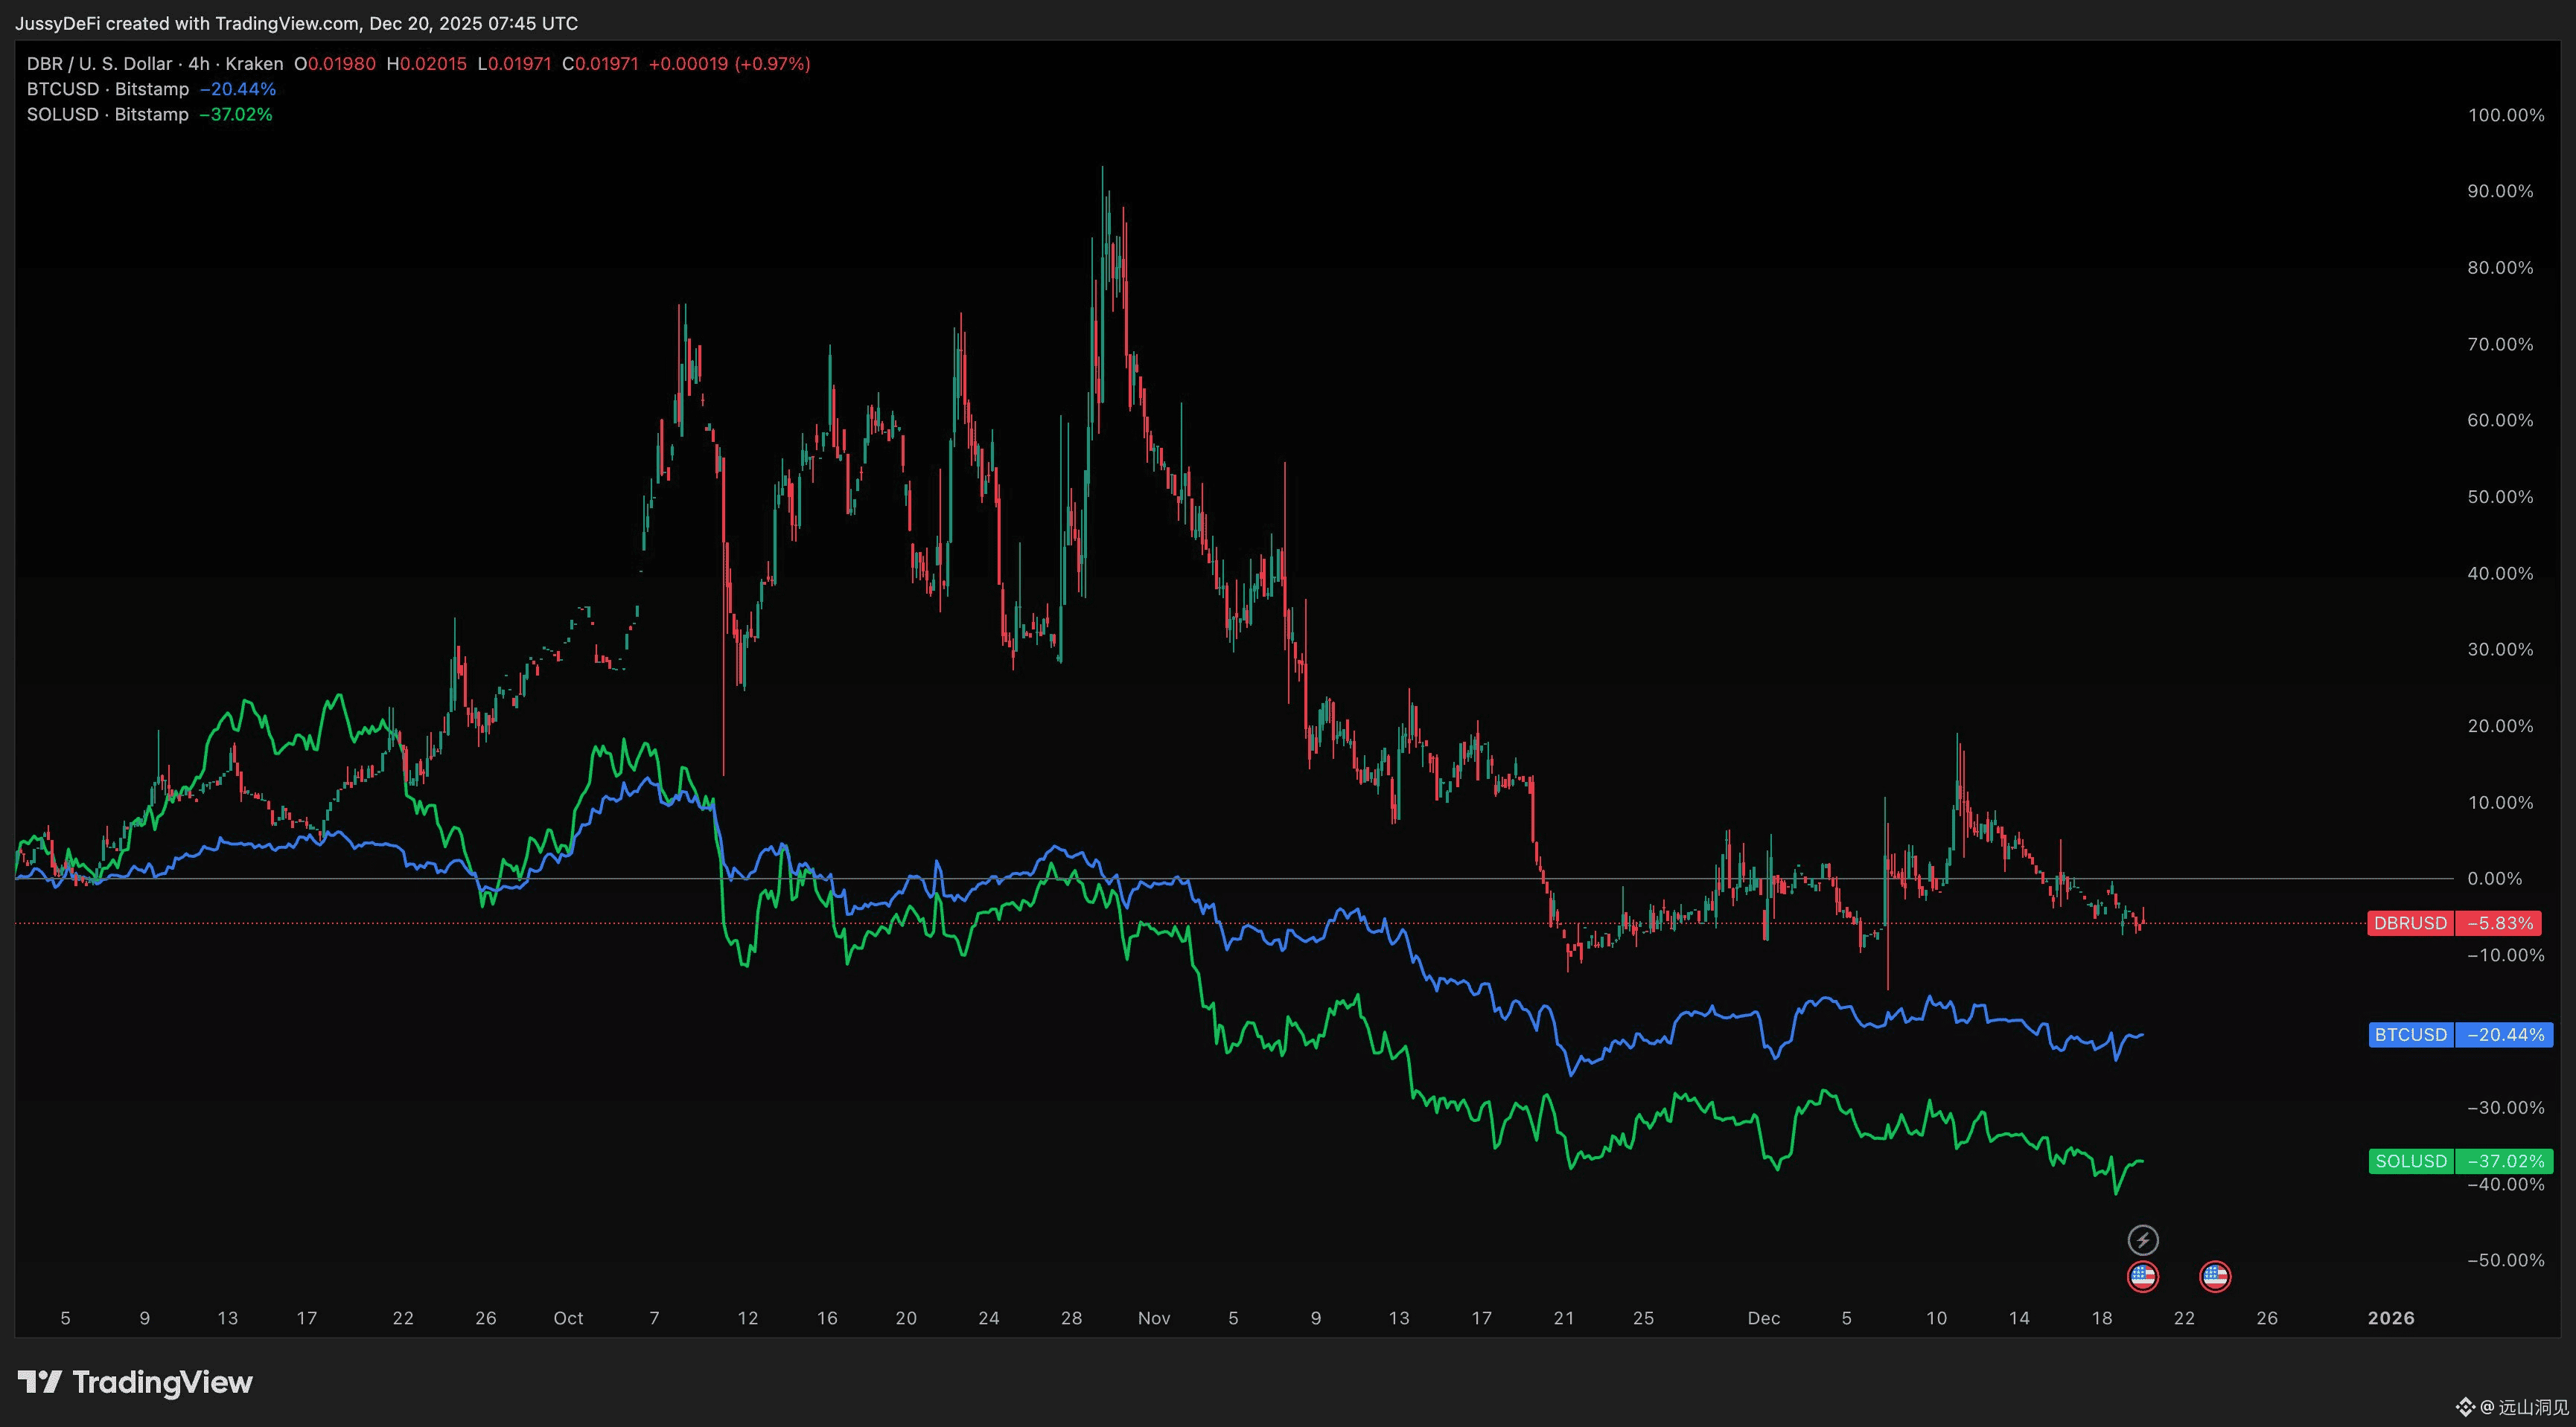Select the red DBRUSD price label
This screenshot has height=1427, width=2576.
click(2410, 923)
